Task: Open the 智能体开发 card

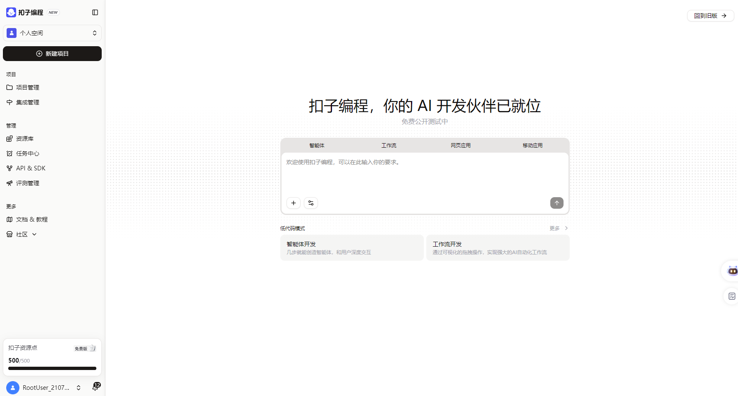Action: pyautogui.click(x=352, y=247)
